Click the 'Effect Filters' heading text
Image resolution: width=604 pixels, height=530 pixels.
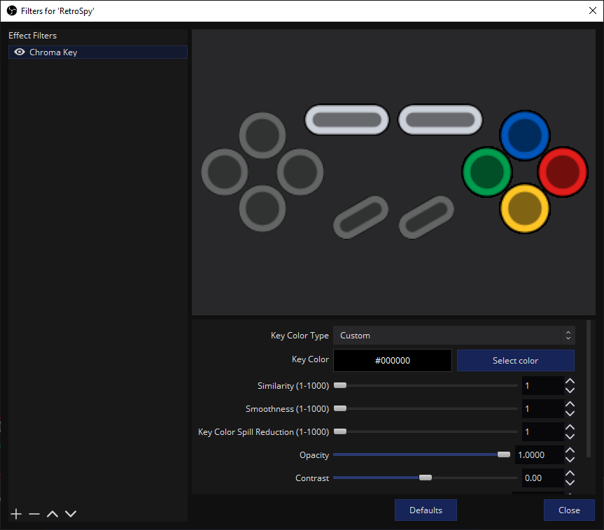(x=33, y=36)
